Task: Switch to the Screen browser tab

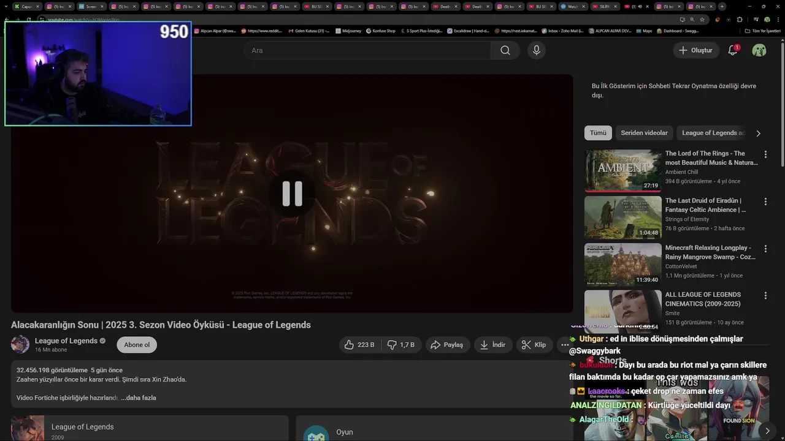Action: (x=91, y=7)
